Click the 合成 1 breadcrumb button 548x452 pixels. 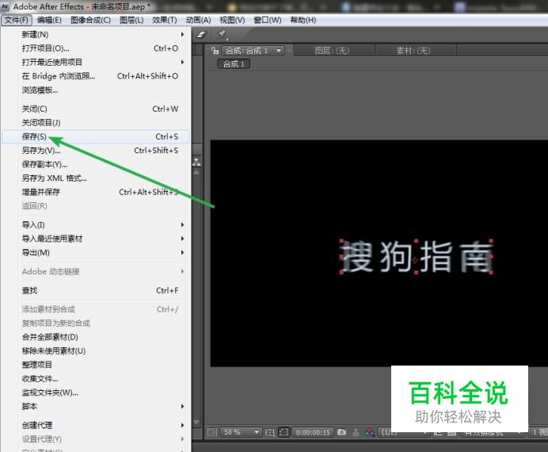[234, 64]
